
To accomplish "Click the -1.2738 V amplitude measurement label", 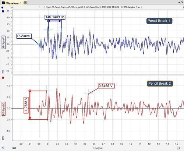I will (26, 105).
